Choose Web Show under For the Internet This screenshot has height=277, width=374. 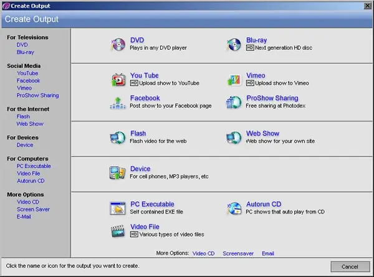point(30,124)
